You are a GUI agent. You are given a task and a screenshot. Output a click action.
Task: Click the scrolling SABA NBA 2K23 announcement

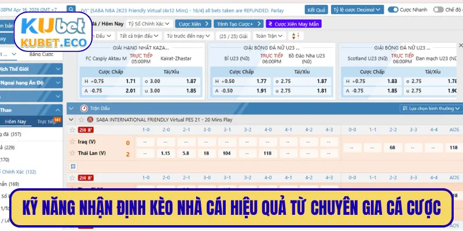click(182, 10)
